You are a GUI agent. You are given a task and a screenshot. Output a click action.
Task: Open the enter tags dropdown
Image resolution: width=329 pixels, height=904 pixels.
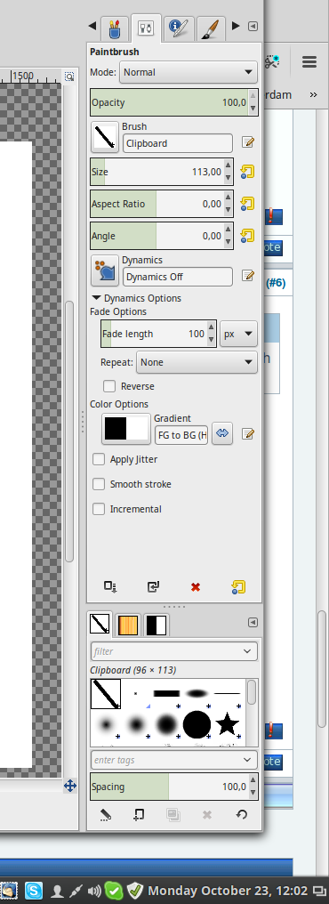click(x=247, y=760)
